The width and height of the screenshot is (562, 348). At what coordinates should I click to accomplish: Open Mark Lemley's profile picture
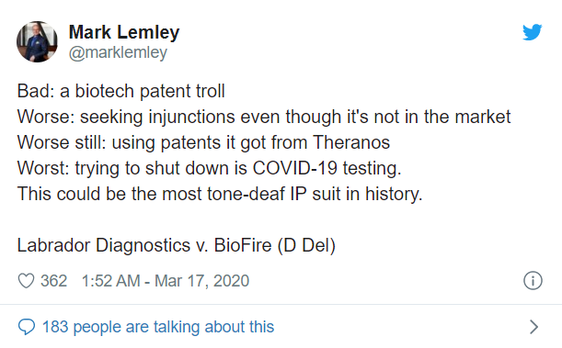pos(37,41)
